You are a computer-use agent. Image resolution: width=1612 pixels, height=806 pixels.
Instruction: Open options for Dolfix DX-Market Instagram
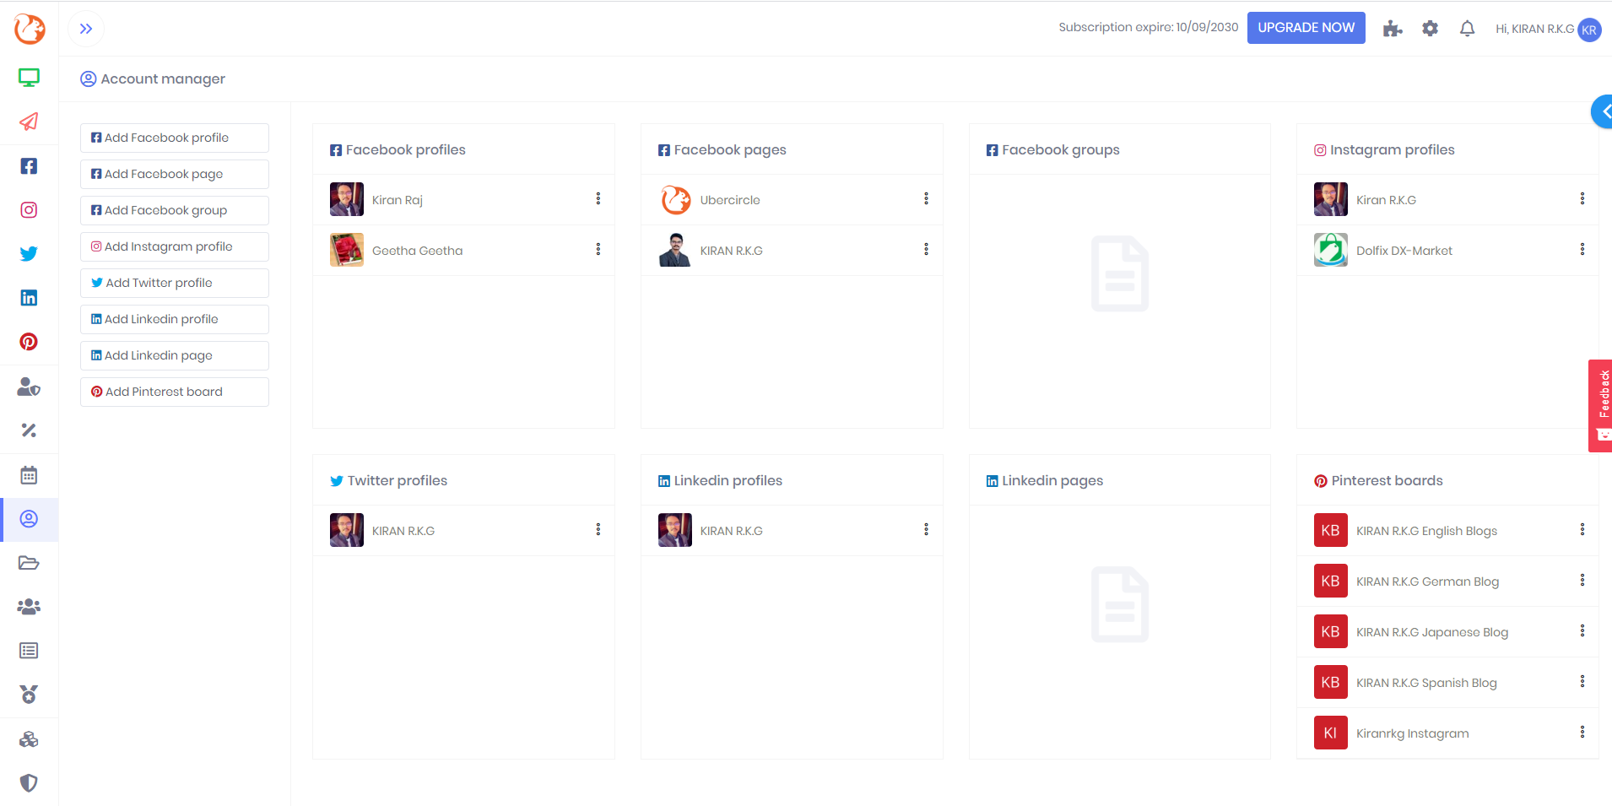(x=1582, y=250)
